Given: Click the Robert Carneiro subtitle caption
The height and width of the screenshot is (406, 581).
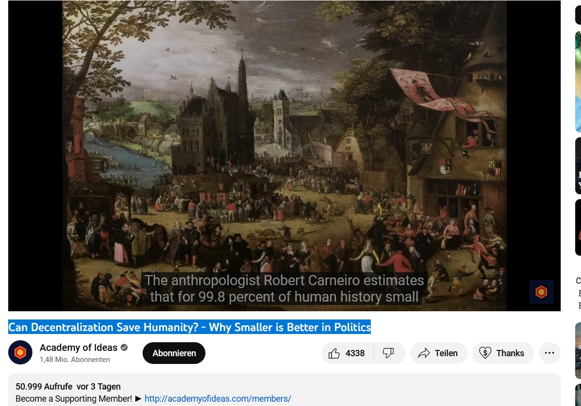Looking at the screenshot, I should pyautogui.click(x=284, y=289).
